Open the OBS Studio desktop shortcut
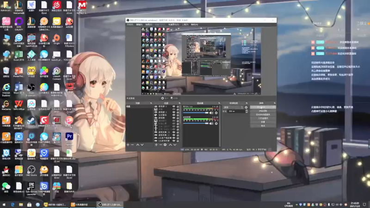 31,171
